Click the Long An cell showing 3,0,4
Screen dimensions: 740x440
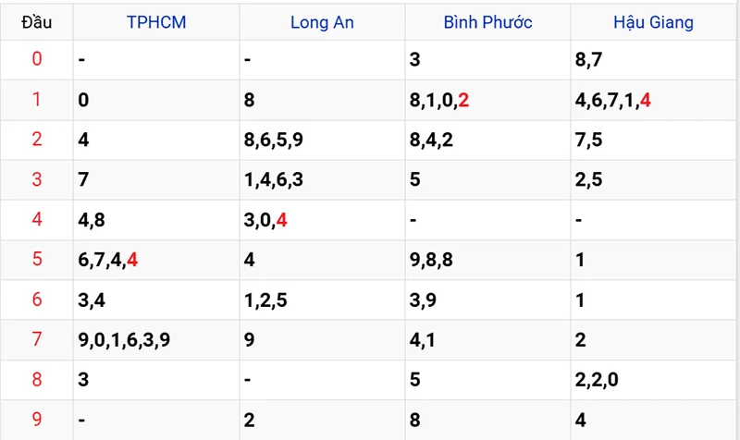265,220
